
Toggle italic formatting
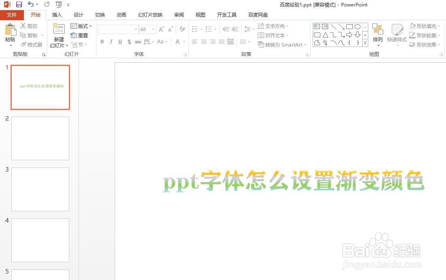[111, 42]
